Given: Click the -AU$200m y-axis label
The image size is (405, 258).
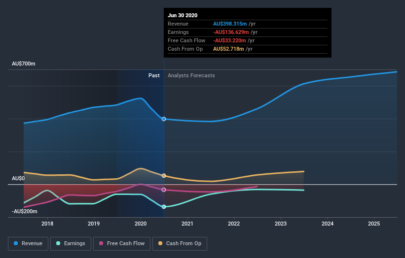Looking at the screenshot, I should pos(25,211).
